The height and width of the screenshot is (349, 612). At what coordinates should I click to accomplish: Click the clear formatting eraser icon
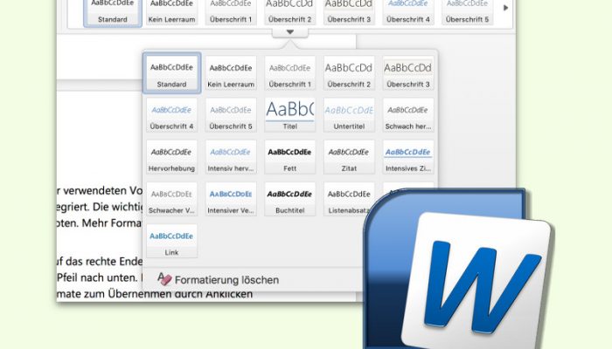pos(164,279)
